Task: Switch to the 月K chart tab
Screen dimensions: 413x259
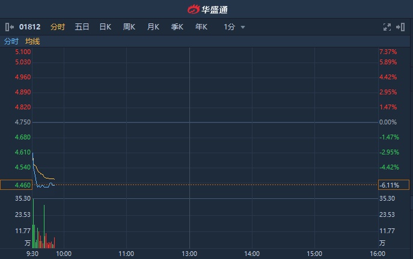Action: pyautogui.click(x=153, y=27)
